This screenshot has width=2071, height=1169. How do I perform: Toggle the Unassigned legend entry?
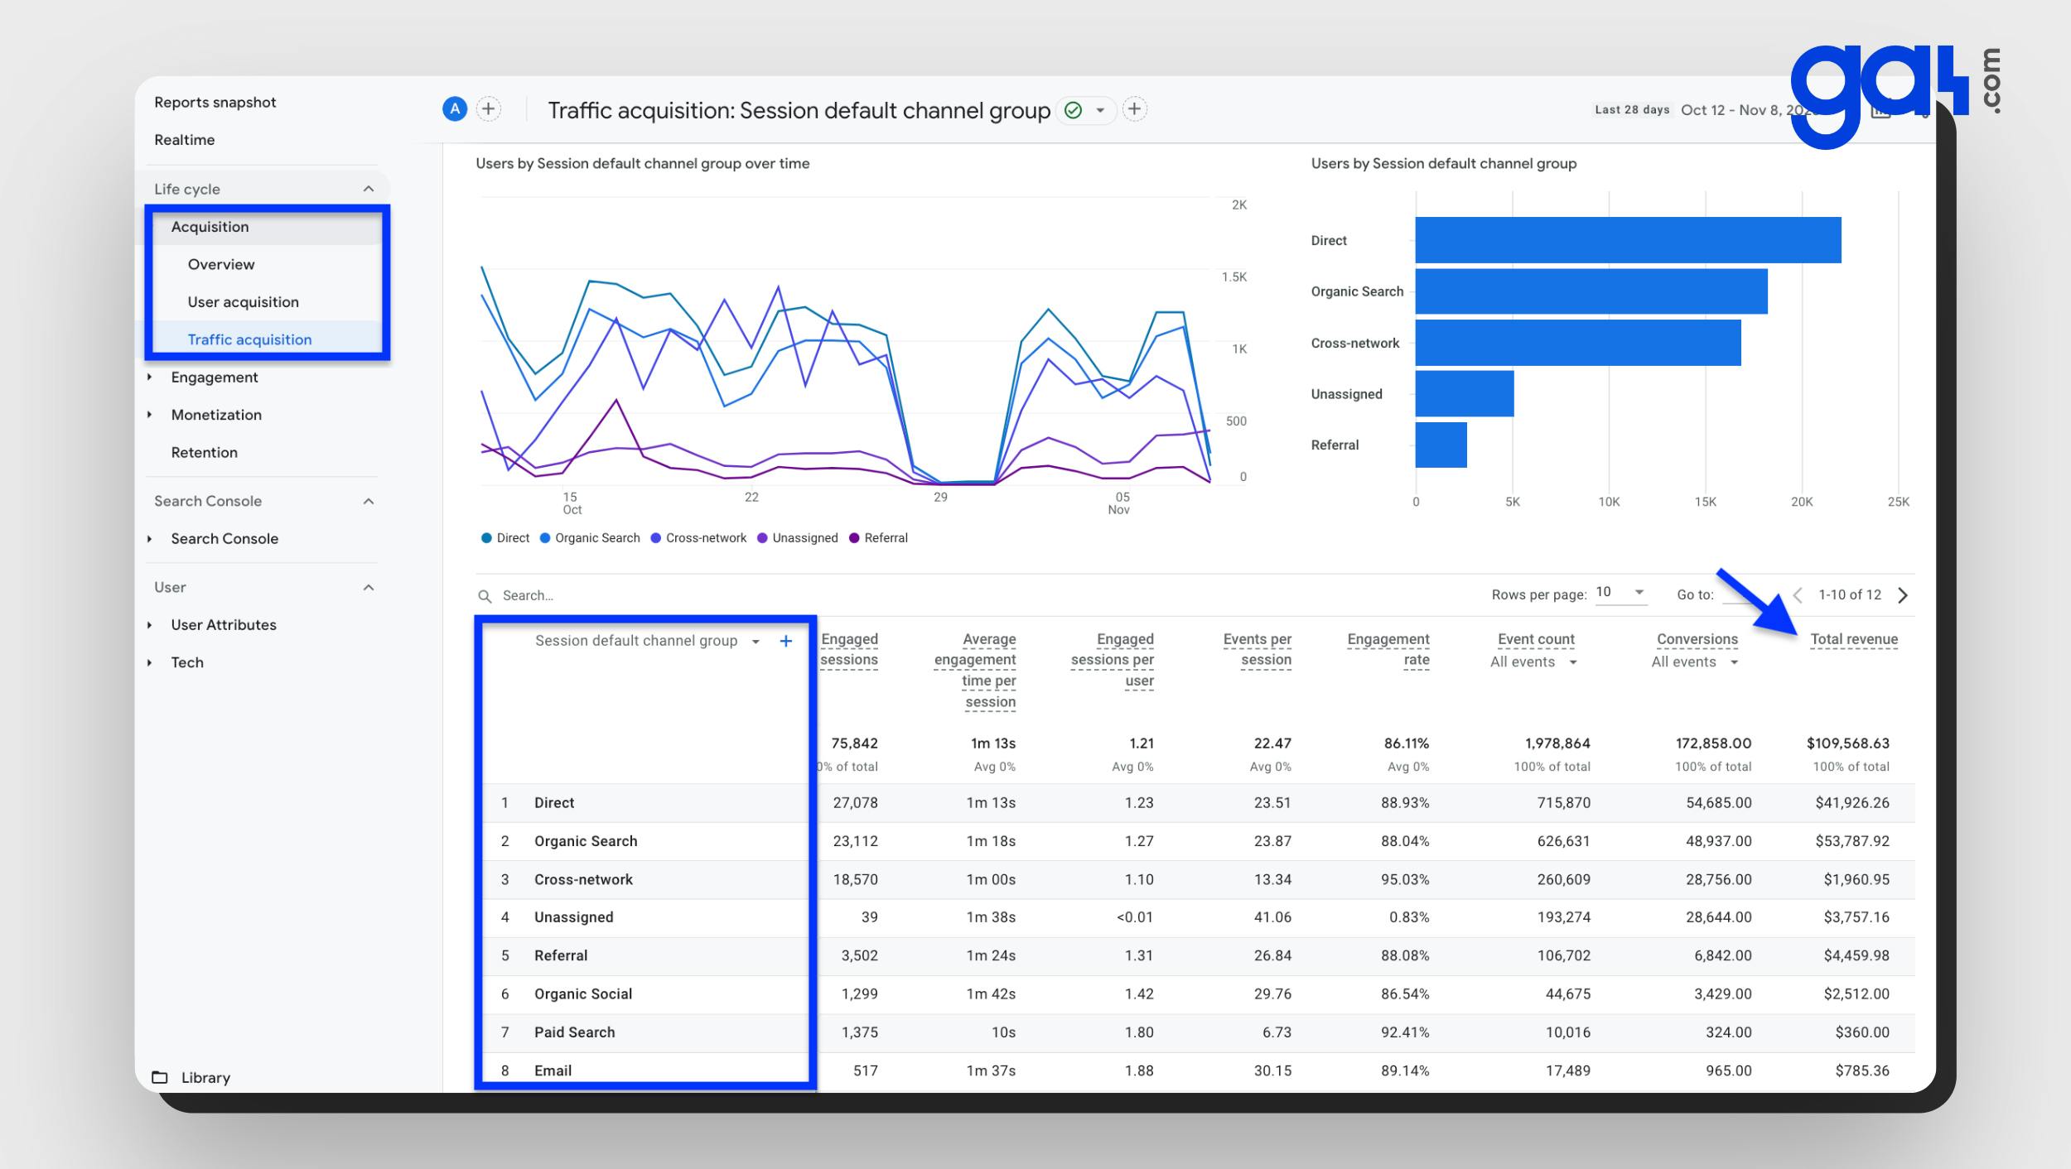[798, 538]
